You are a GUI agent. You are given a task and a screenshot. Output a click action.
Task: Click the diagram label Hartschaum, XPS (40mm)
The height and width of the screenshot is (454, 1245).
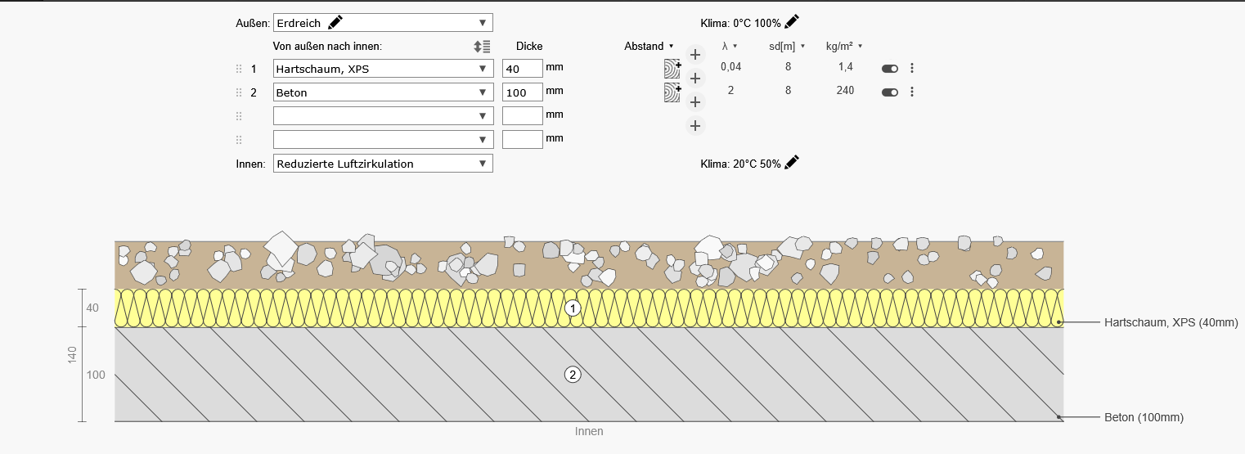(1171, 323)
